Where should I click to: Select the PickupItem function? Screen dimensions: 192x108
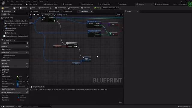coord(7,58)
